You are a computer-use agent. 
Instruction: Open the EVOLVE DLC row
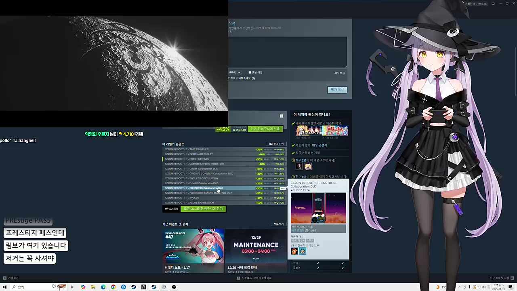point(224,198)
